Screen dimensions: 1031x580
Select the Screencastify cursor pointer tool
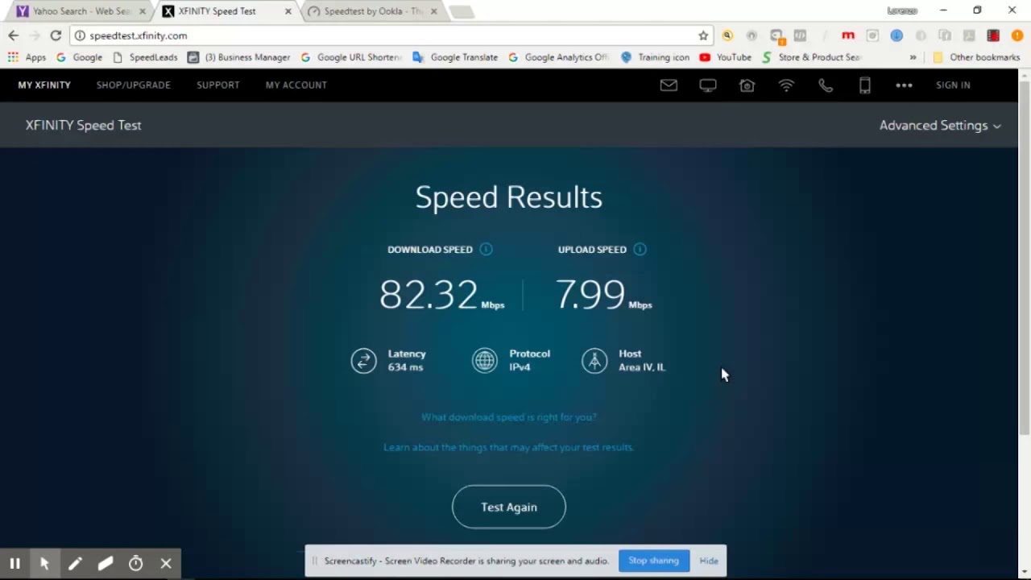[x=44, y=564]
